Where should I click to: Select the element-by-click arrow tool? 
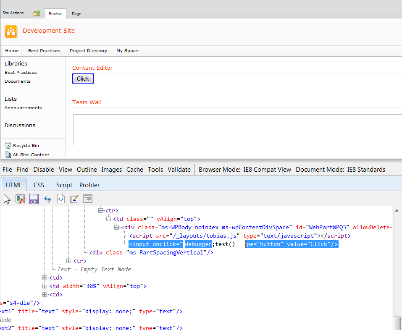(7, 199)
